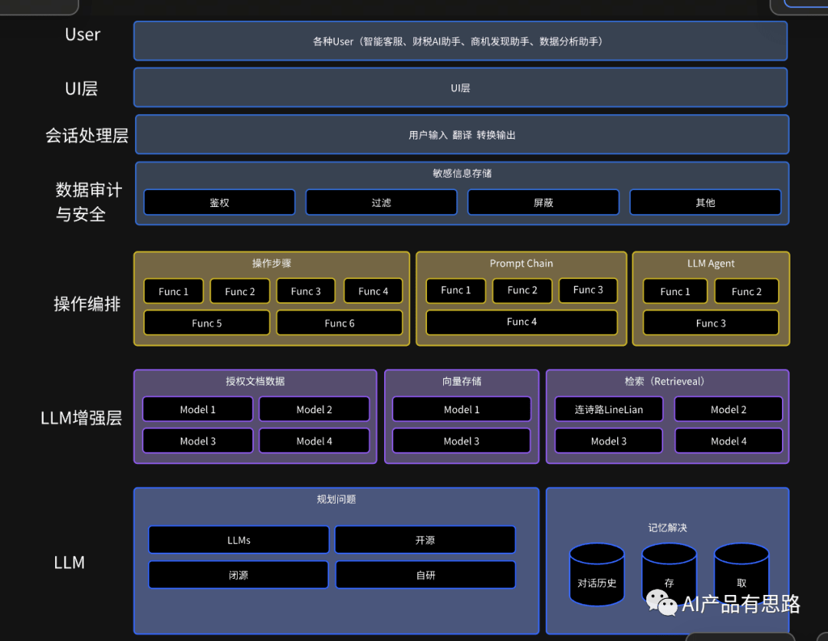828x641 pixels.
Task: Click the 开源 option box
Action: click(425, 540)
